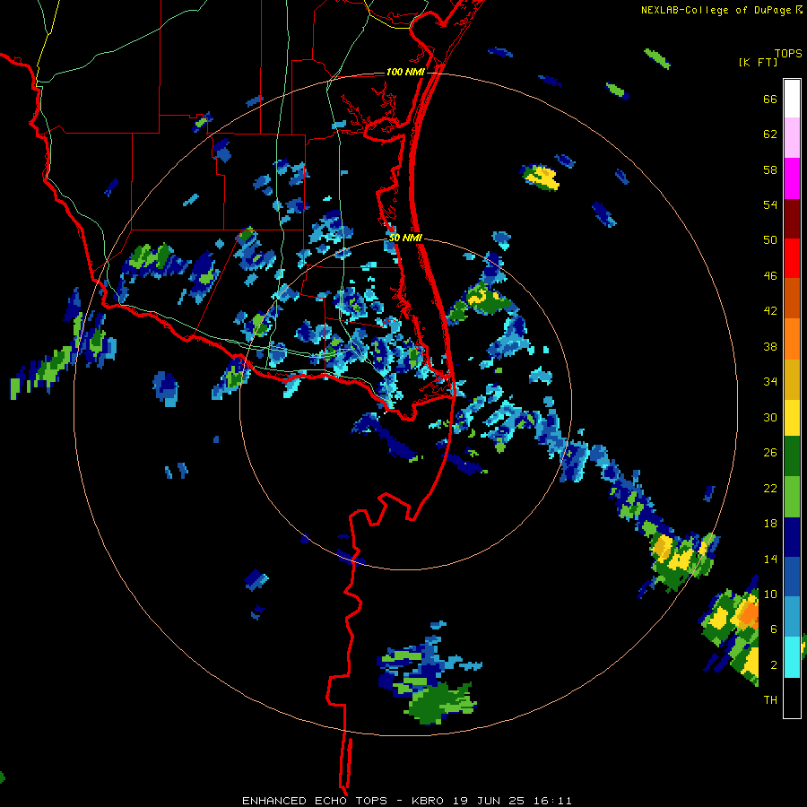This screenshot has width=807, height=807.
Task: Click the light blue 14 kft legend swatch
Action: 792,617
